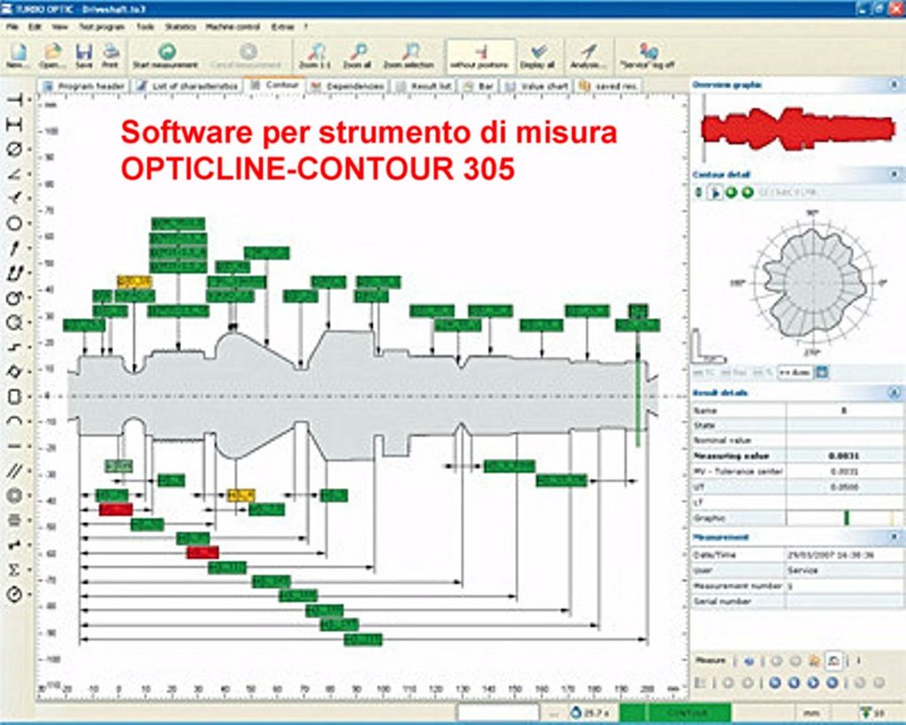Image resolution: width=906 pixels, height=725 pixels.
Task: Collapse the Result details panel
Action: [894, 393]
